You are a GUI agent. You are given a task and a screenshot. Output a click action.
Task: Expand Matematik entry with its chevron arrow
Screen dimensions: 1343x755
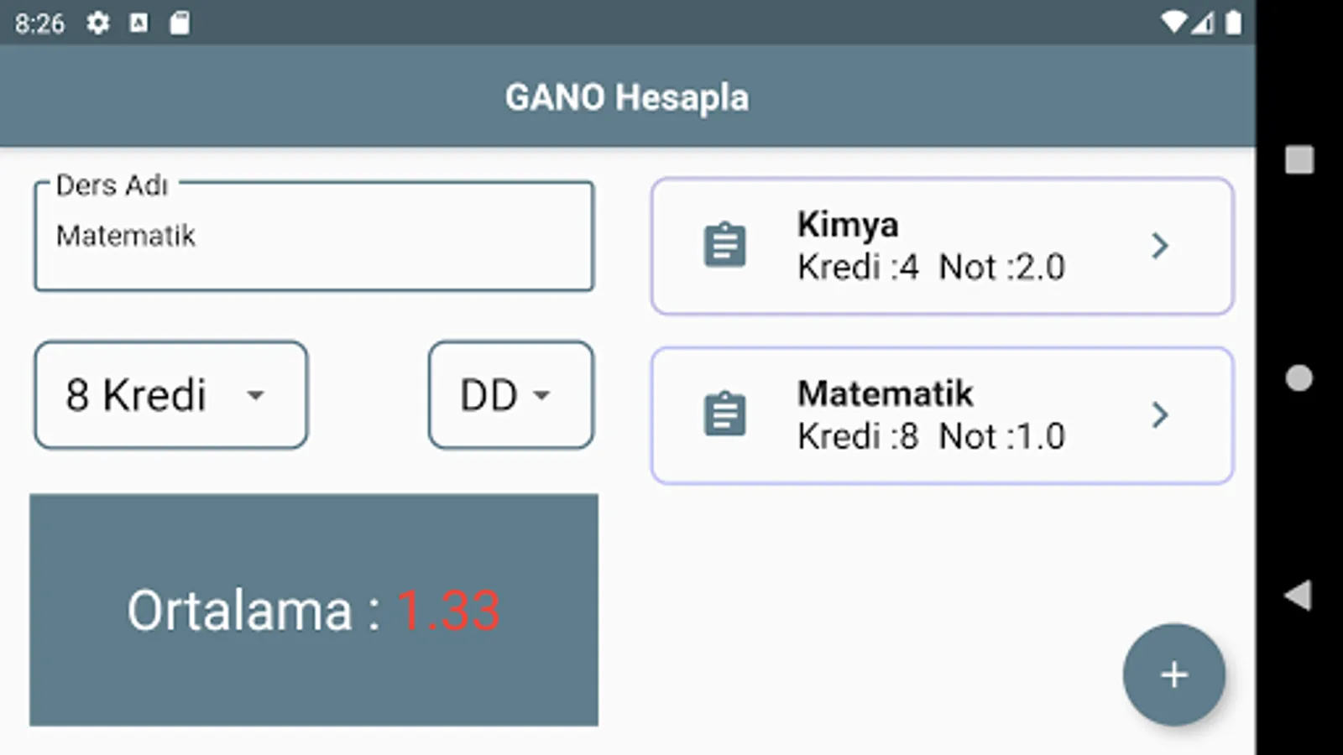click(1160, 414)
